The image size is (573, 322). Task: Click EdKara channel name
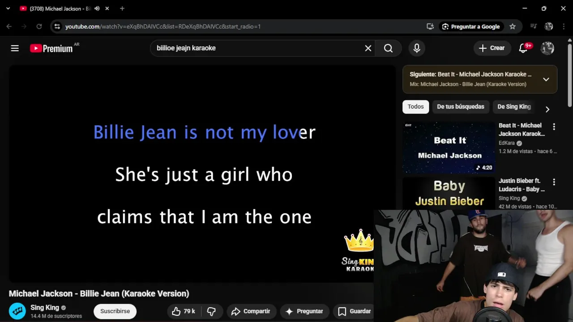coord(507,143)
